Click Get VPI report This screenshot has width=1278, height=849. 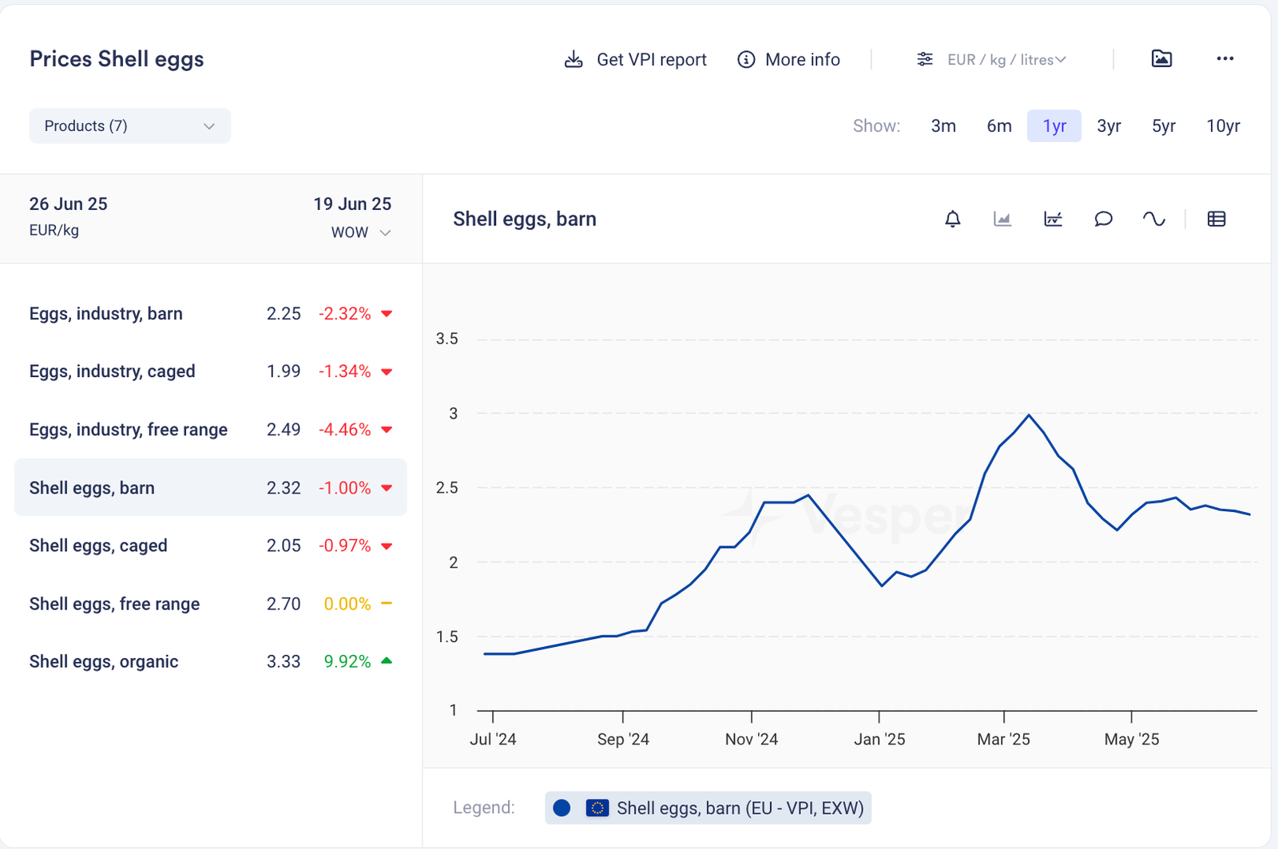click(636, 60)
